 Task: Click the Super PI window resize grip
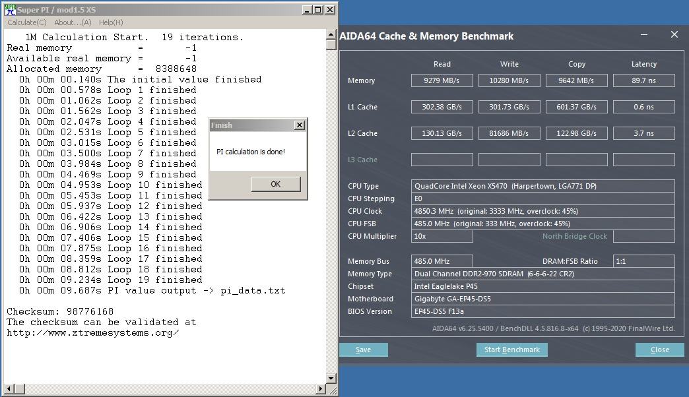coord(333,390)
